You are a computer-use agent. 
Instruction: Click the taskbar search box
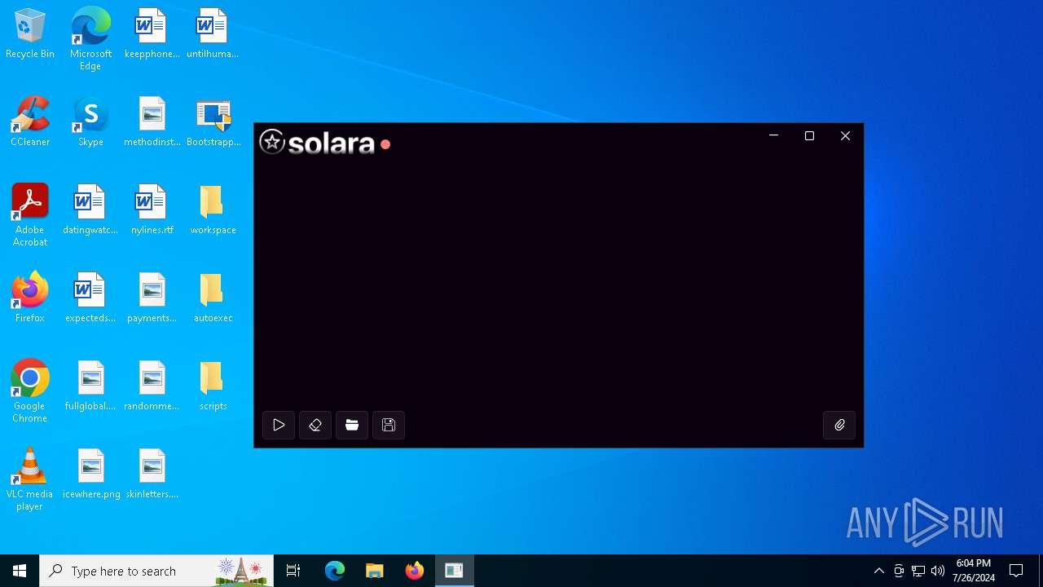coord(156,571)
